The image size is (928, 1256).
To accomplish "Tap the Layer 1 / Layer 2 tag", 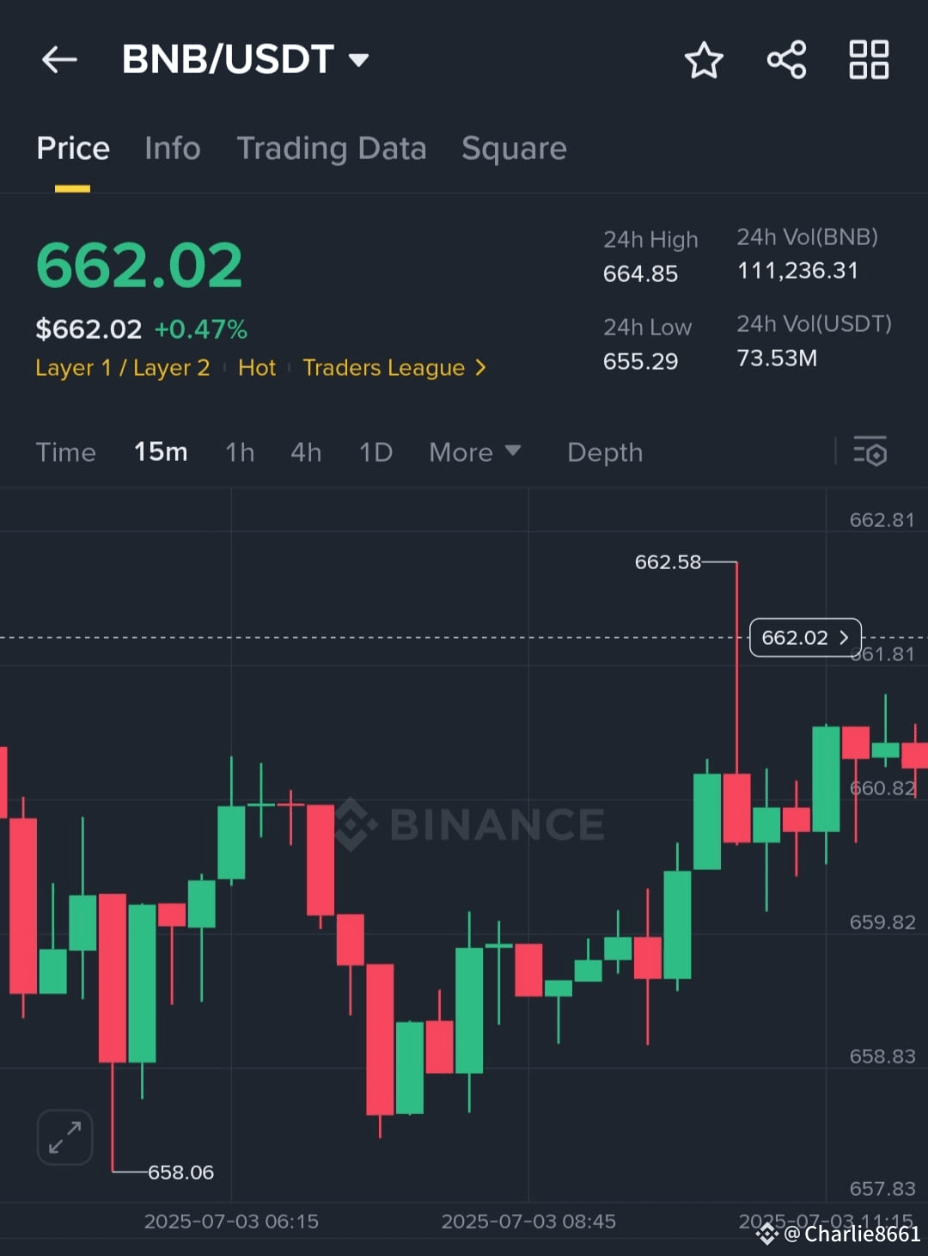I will coord(123,368).
